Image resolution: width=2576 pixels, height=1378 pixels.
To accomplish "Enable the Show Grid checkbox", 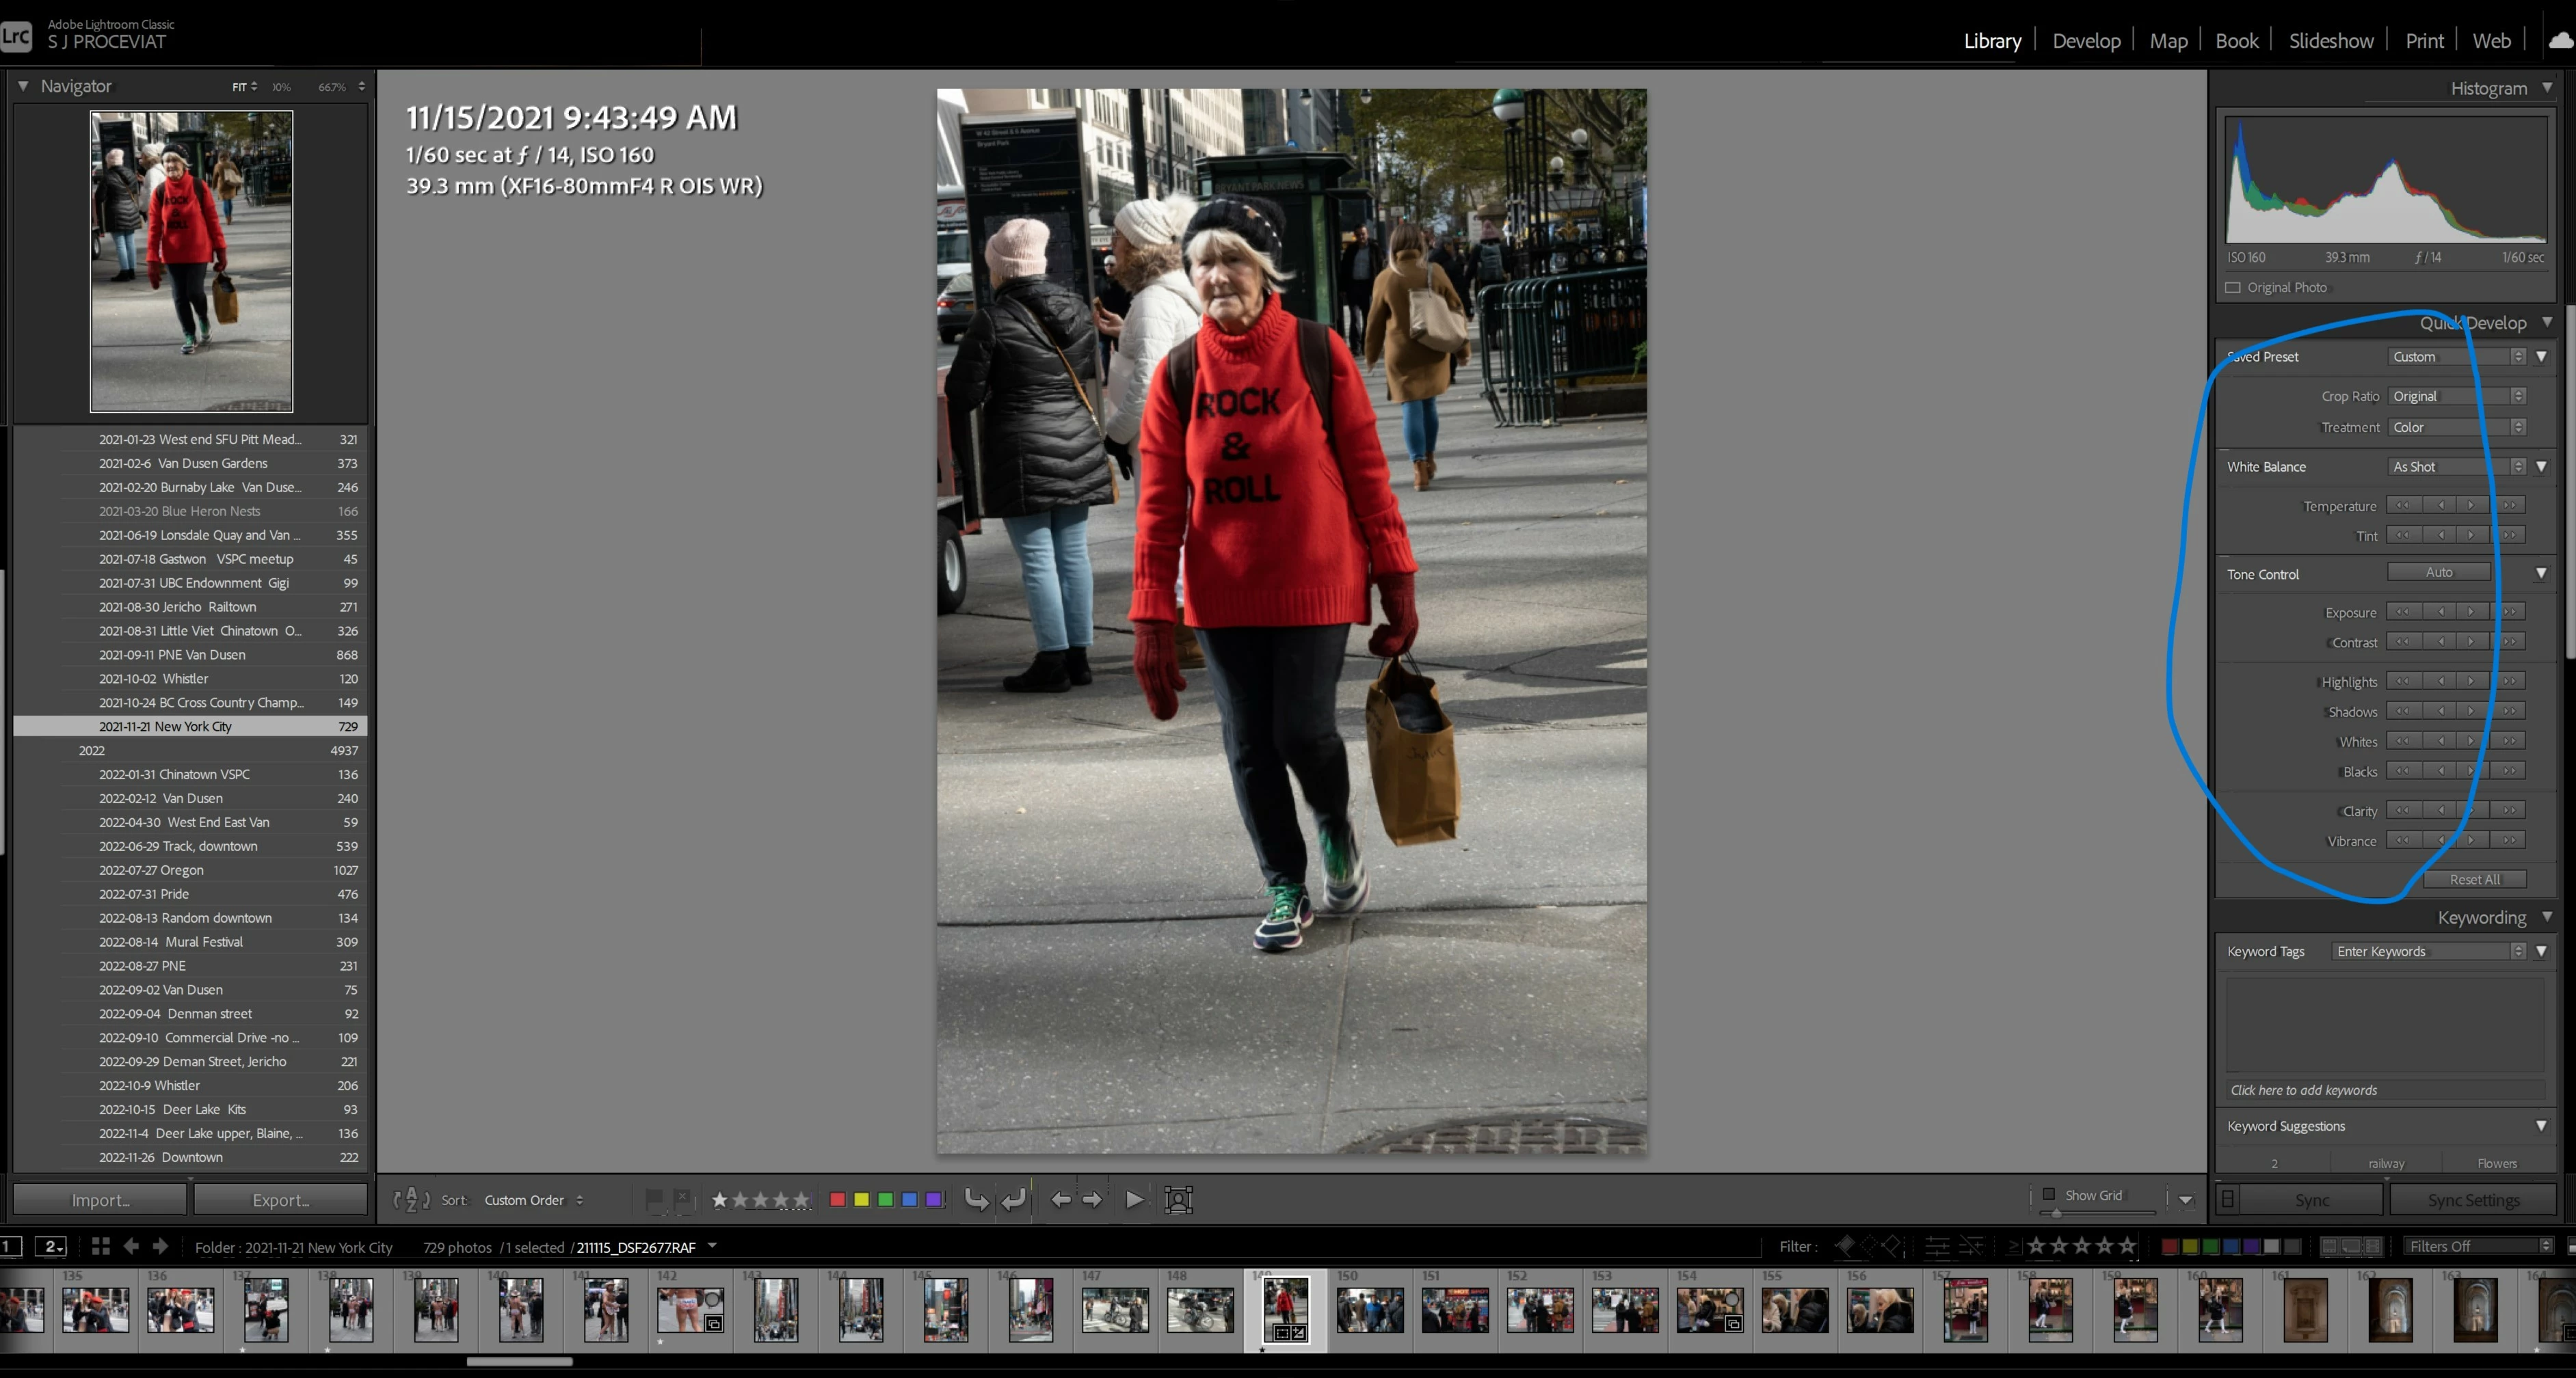I will (x=2049, y=1194).
